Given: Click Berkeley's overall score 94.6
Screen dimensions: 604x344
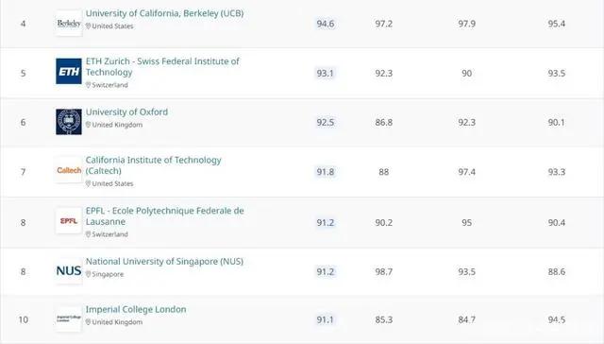Looking at the screenshot, I should click(325, 24).
